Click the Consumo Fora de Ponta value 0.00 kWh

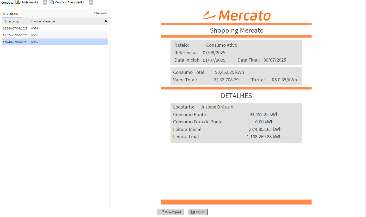click(264, 122)
